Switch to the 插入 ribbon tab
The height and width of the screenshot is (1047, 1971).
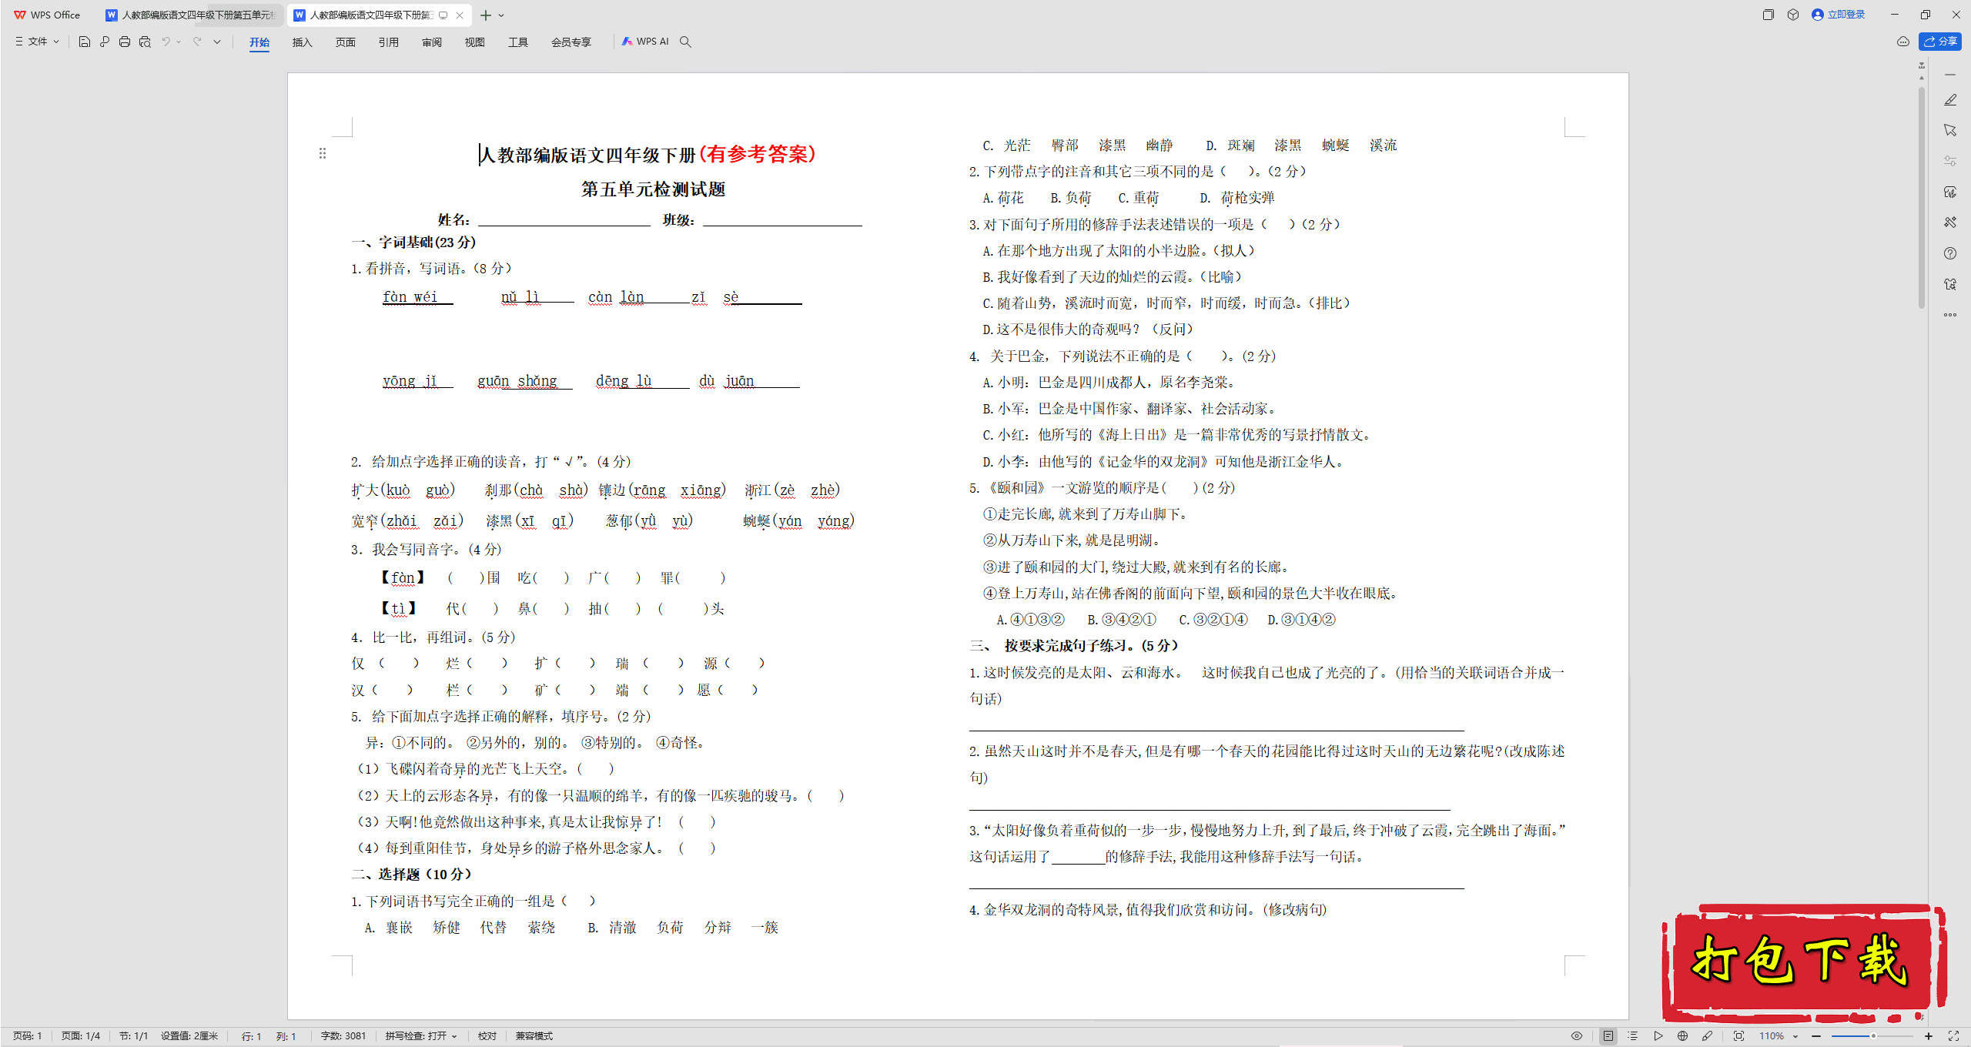tap(302, 42)
